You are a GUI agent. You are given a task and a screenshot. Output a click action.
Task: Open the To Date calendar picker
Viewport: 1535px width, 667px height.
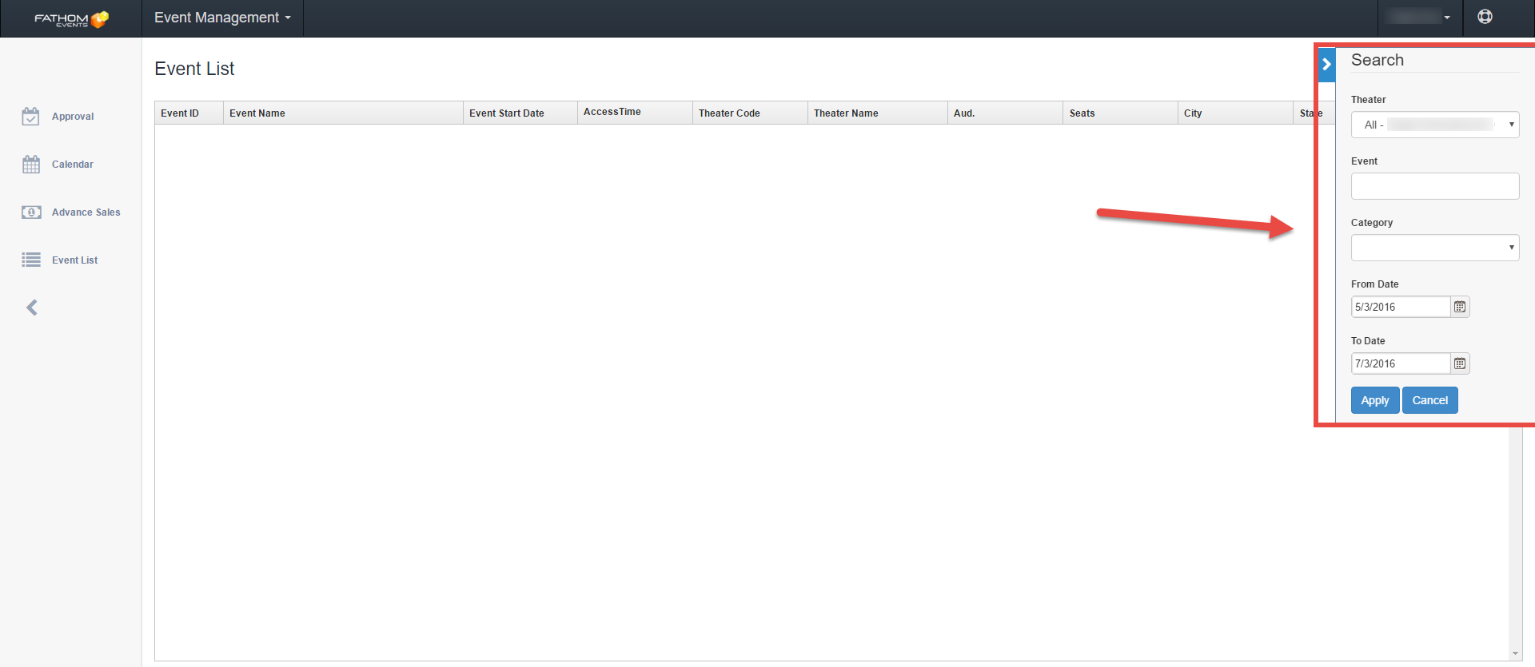tap(1460, 363)
